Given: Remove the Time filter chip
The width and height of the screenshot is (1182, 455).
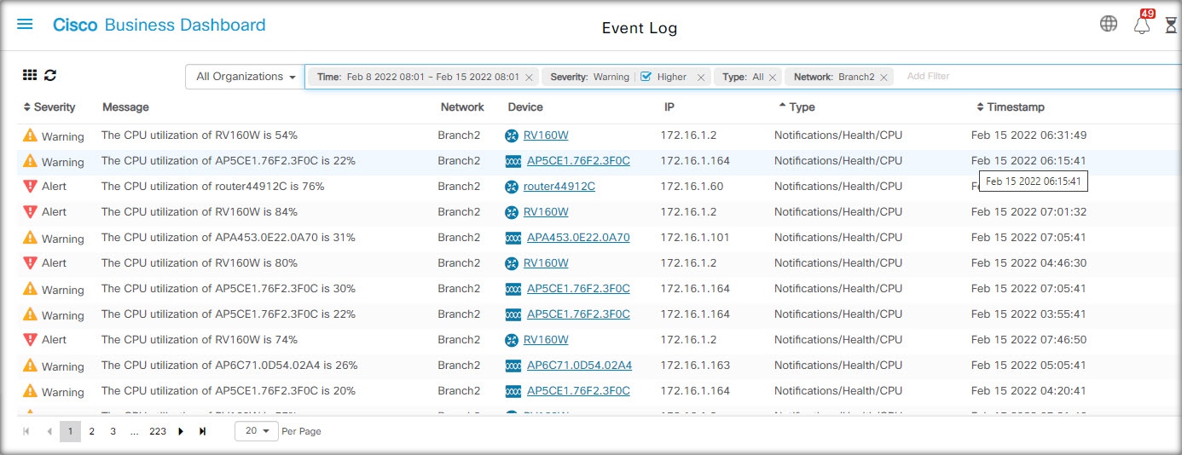Looking at the screenshot, I should tap(529, 78).
